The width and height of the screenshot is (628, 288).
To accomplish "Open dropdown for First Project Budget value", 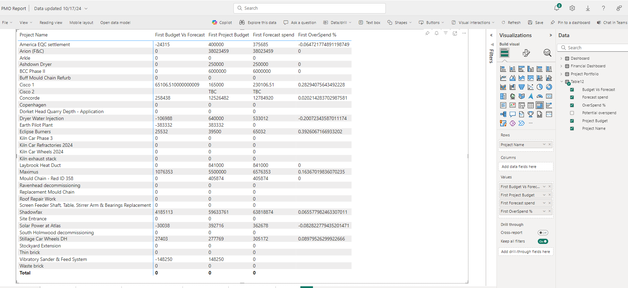I will coord(544,195).
